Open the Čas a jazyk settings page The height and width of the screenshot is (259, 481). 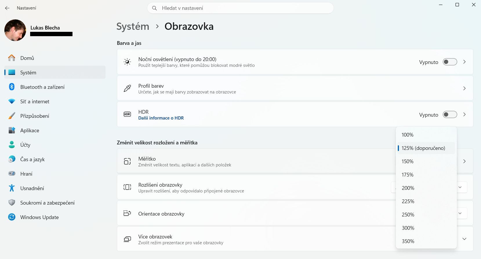tap(55, 159)
